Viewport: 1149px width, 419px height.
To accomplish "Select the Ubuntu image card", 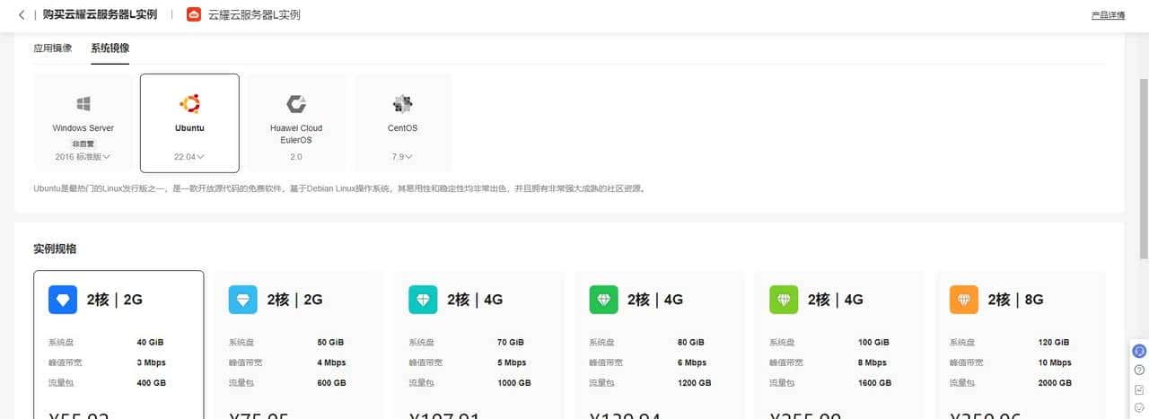I will coord(189,123).
